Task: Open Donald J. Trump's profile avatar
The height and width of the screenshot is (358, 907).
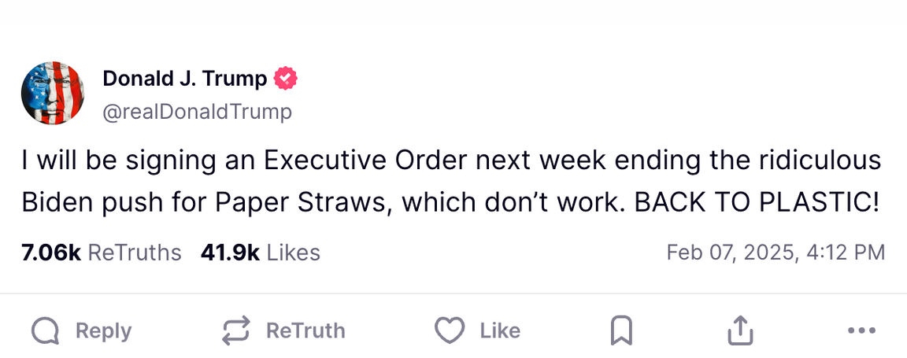Action: 53,93
